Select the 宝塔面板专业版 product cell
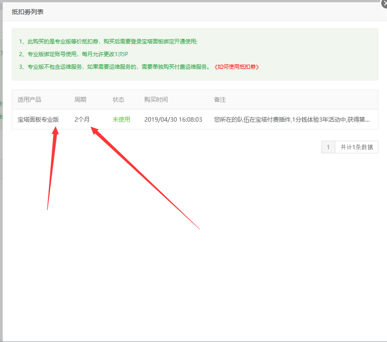Screen dimensions: 387x342 [38, 119]
